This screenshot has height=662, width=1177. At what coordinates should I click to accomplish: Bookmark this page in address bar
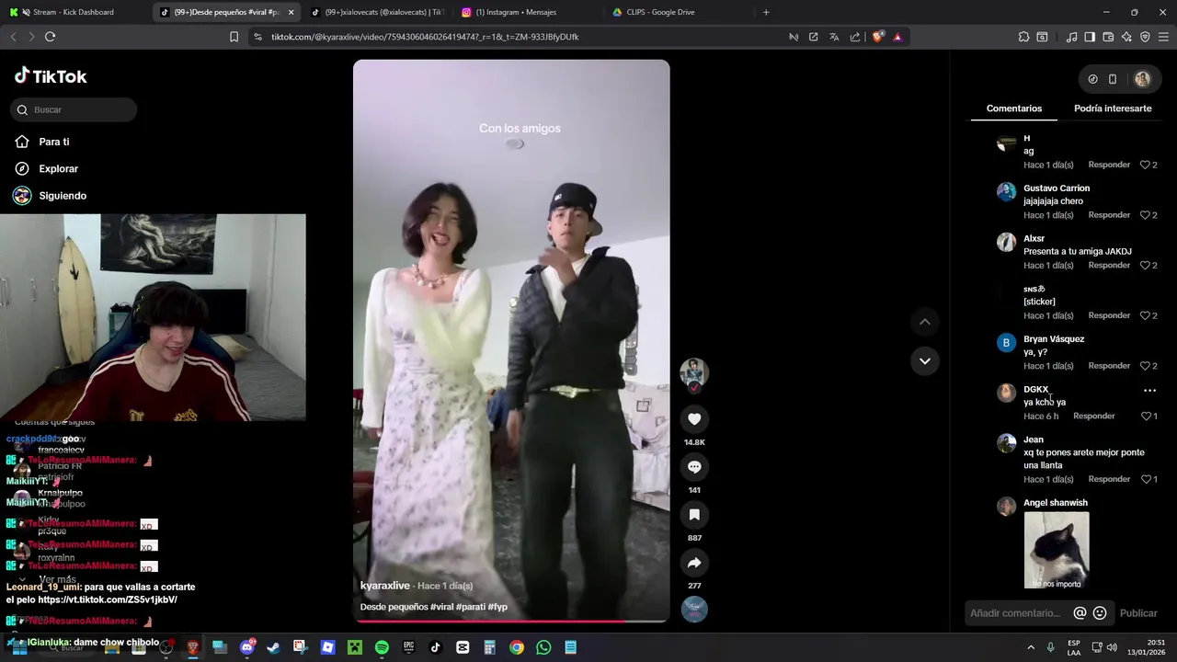click(x=234, y=37)
